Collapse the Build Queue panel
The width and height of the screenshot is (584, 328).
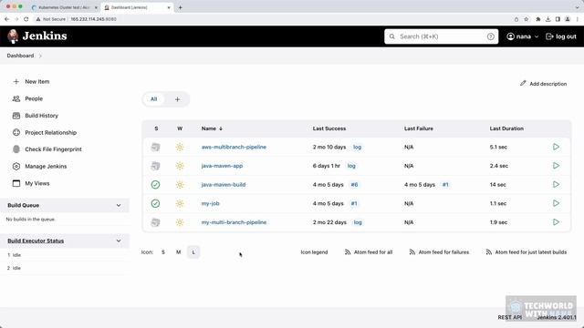pos(119,205)
